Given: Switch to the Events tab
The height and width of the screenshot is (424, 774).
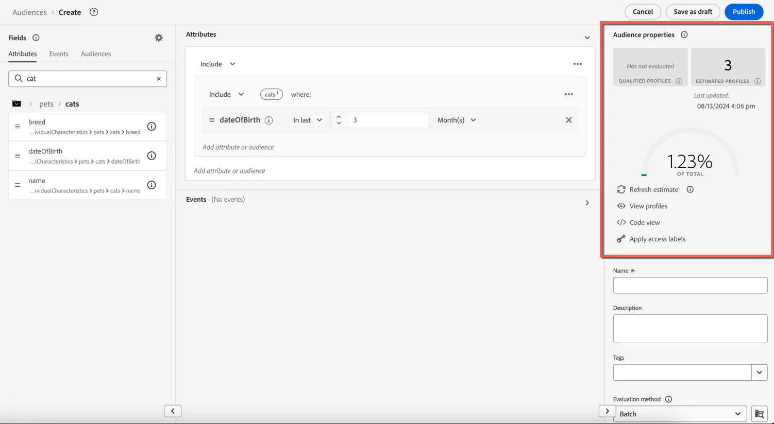Looking at the screenshot, I should [x=59, y=54].
